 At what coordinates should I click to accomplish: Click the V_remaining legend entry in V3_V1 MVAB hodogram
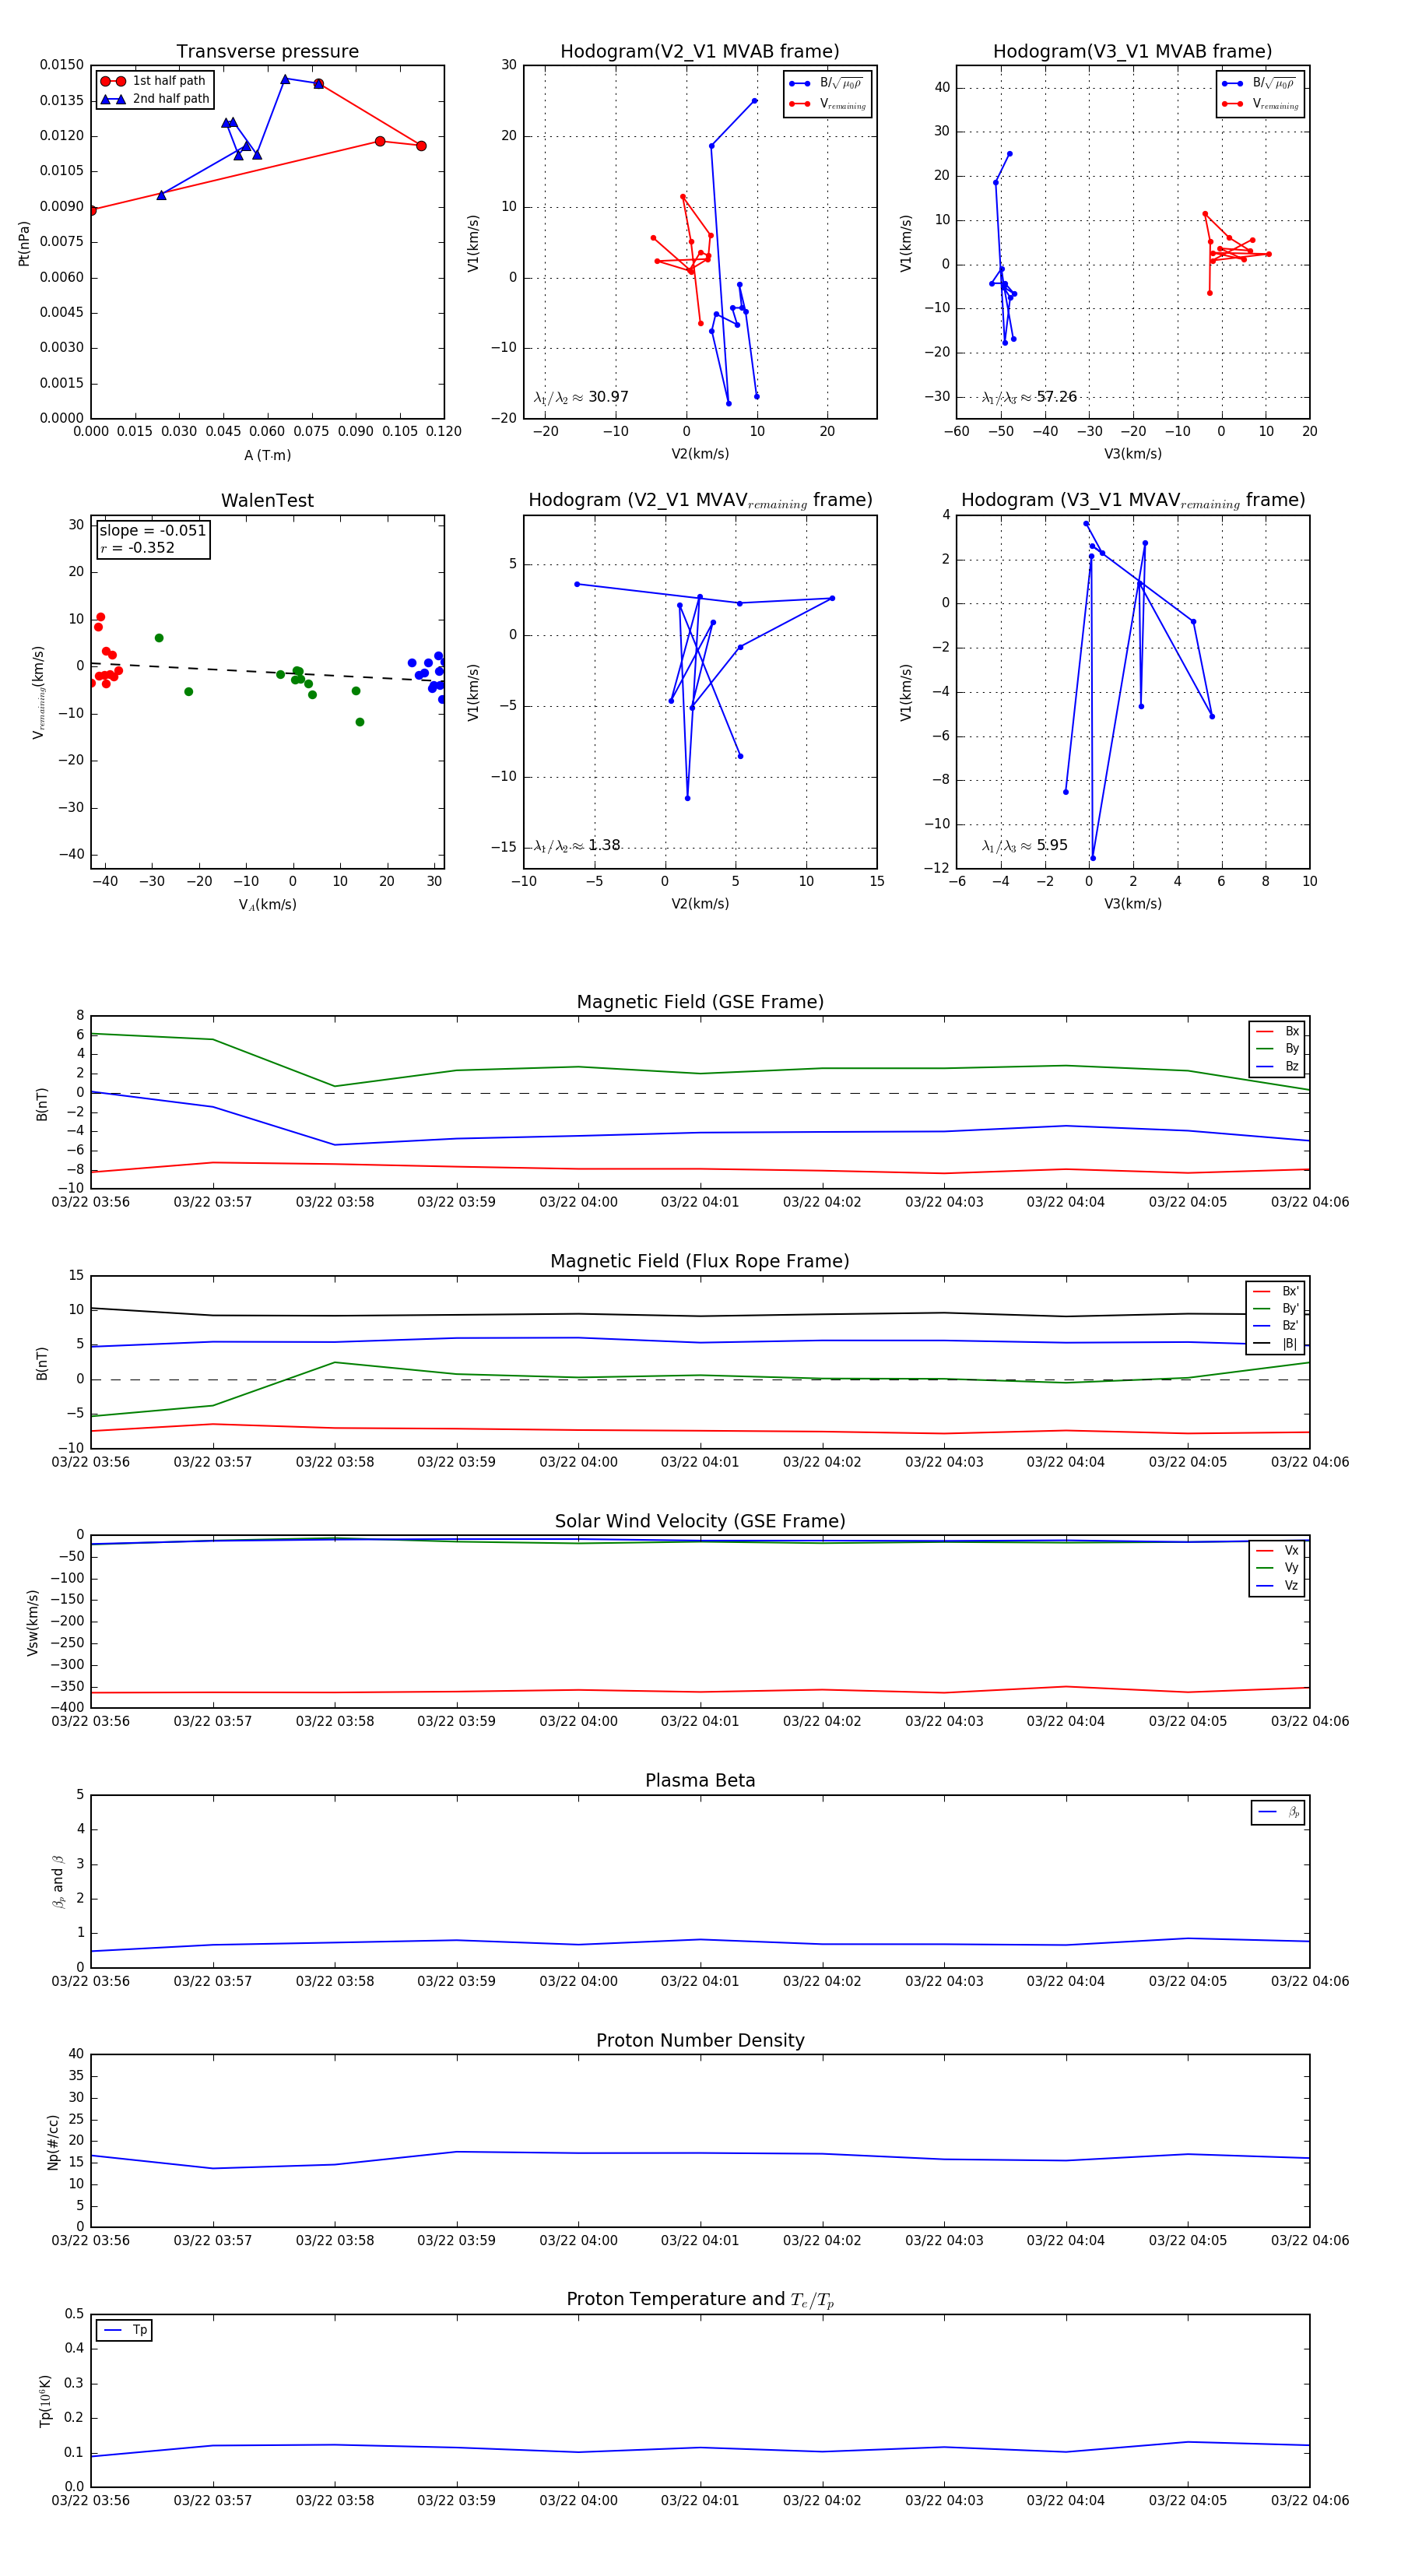coord(1260,104)
